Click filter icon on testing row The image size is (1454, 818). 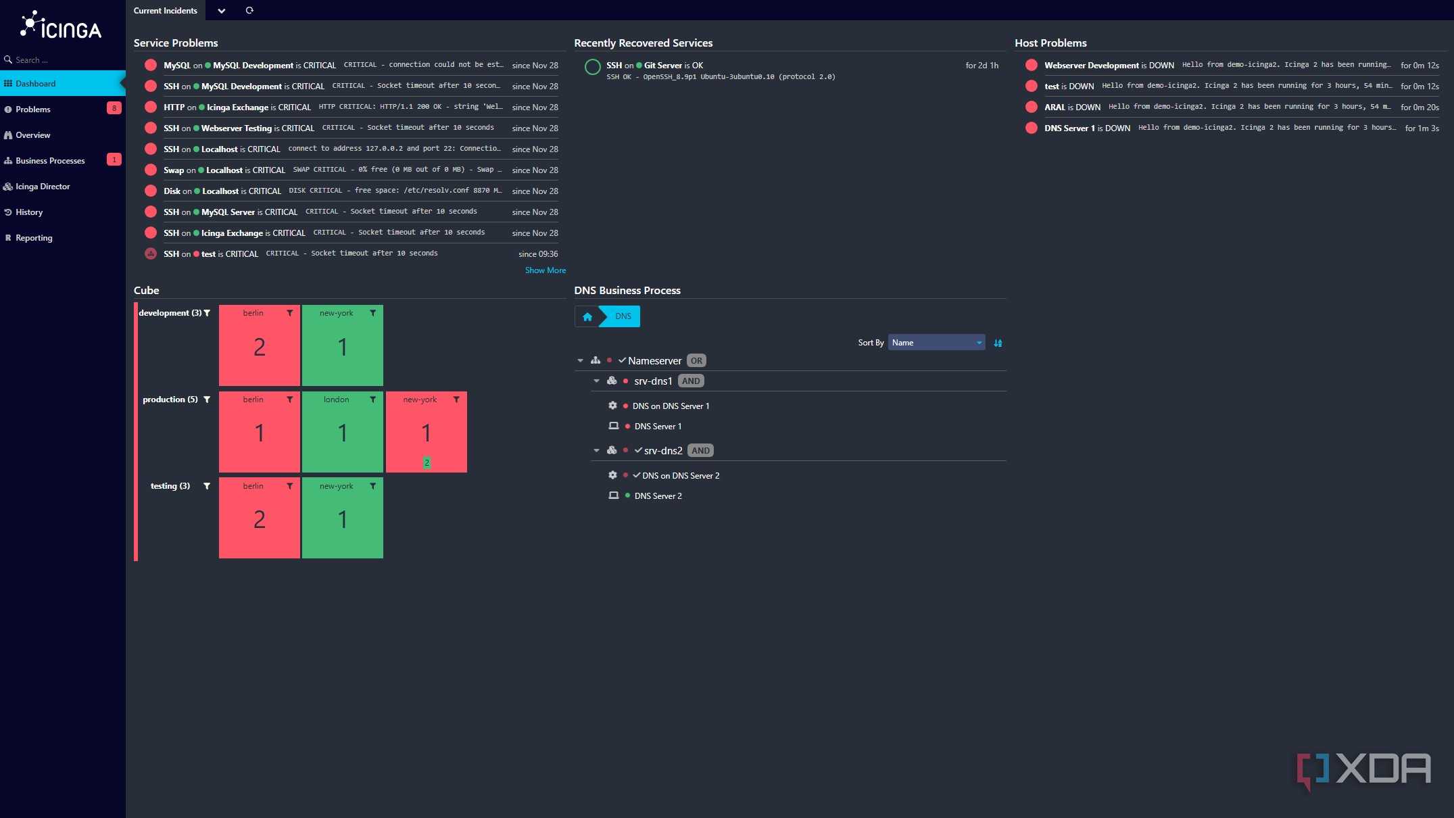[x=207, y=486]
